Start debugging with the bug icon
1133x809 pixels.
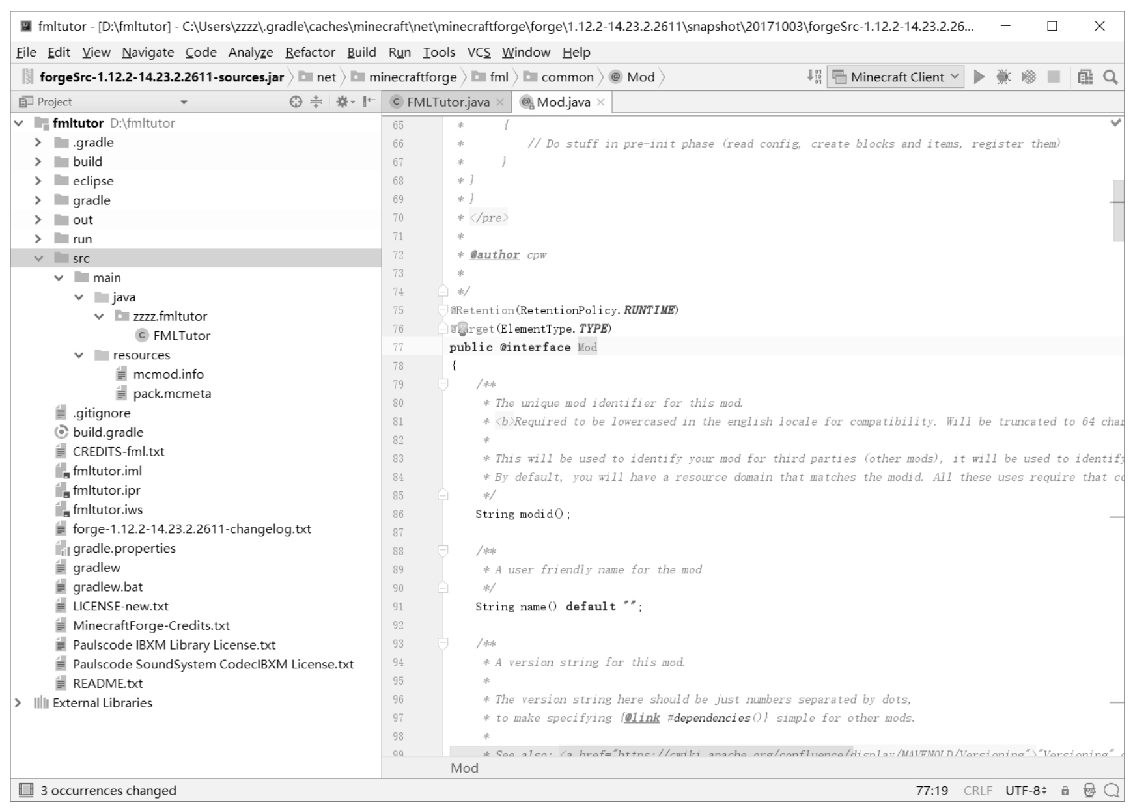1003,77
